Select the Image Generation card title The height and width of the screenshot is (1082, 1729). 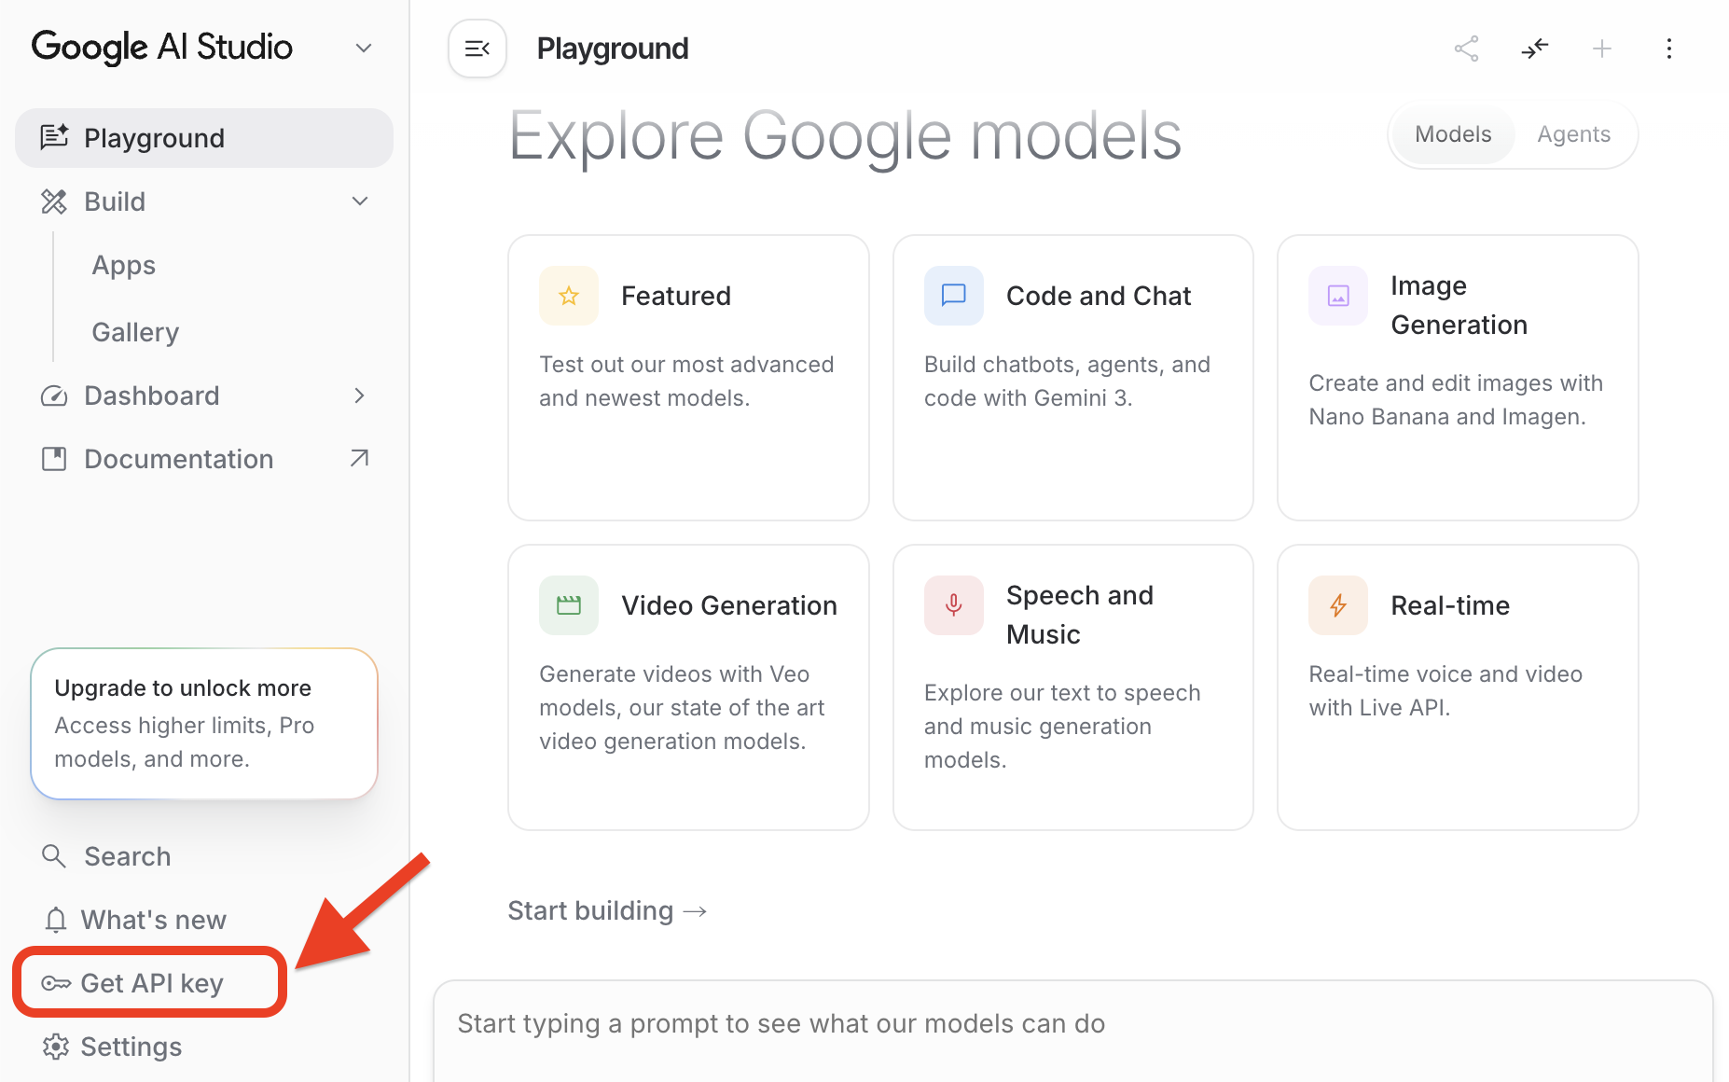point(1459,305)
